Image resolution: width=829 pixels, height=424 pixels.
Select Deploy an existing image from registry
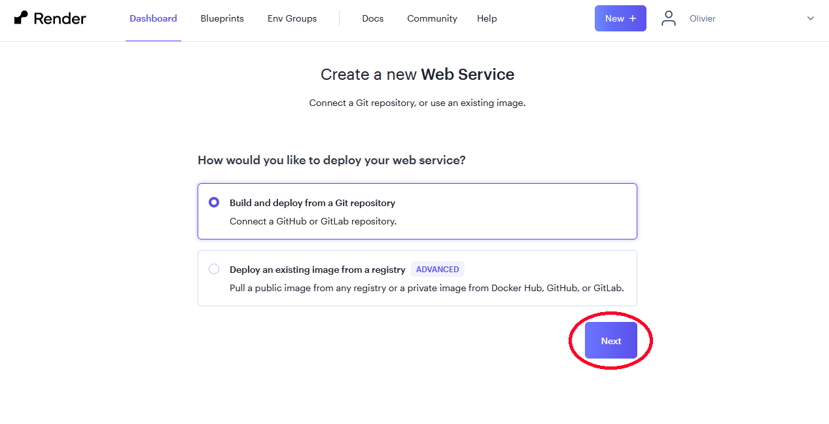(214, 269)
